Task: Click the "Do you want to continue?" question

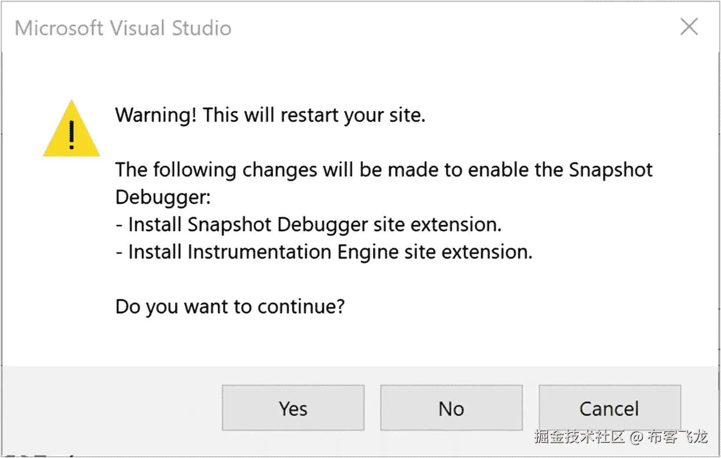Action: coord(230,306)
